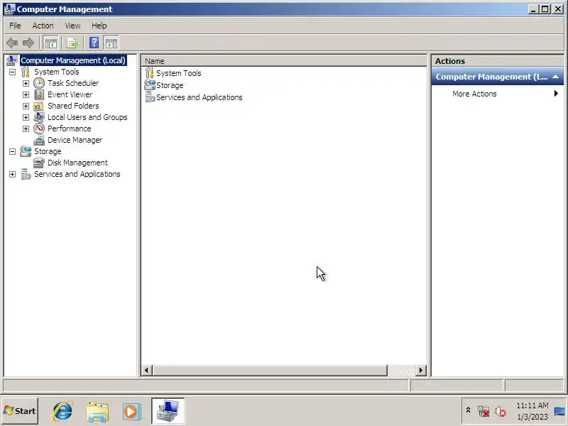Open Help via the question mark icon
This screenshot has height=426, width=568.
(94, 43)
